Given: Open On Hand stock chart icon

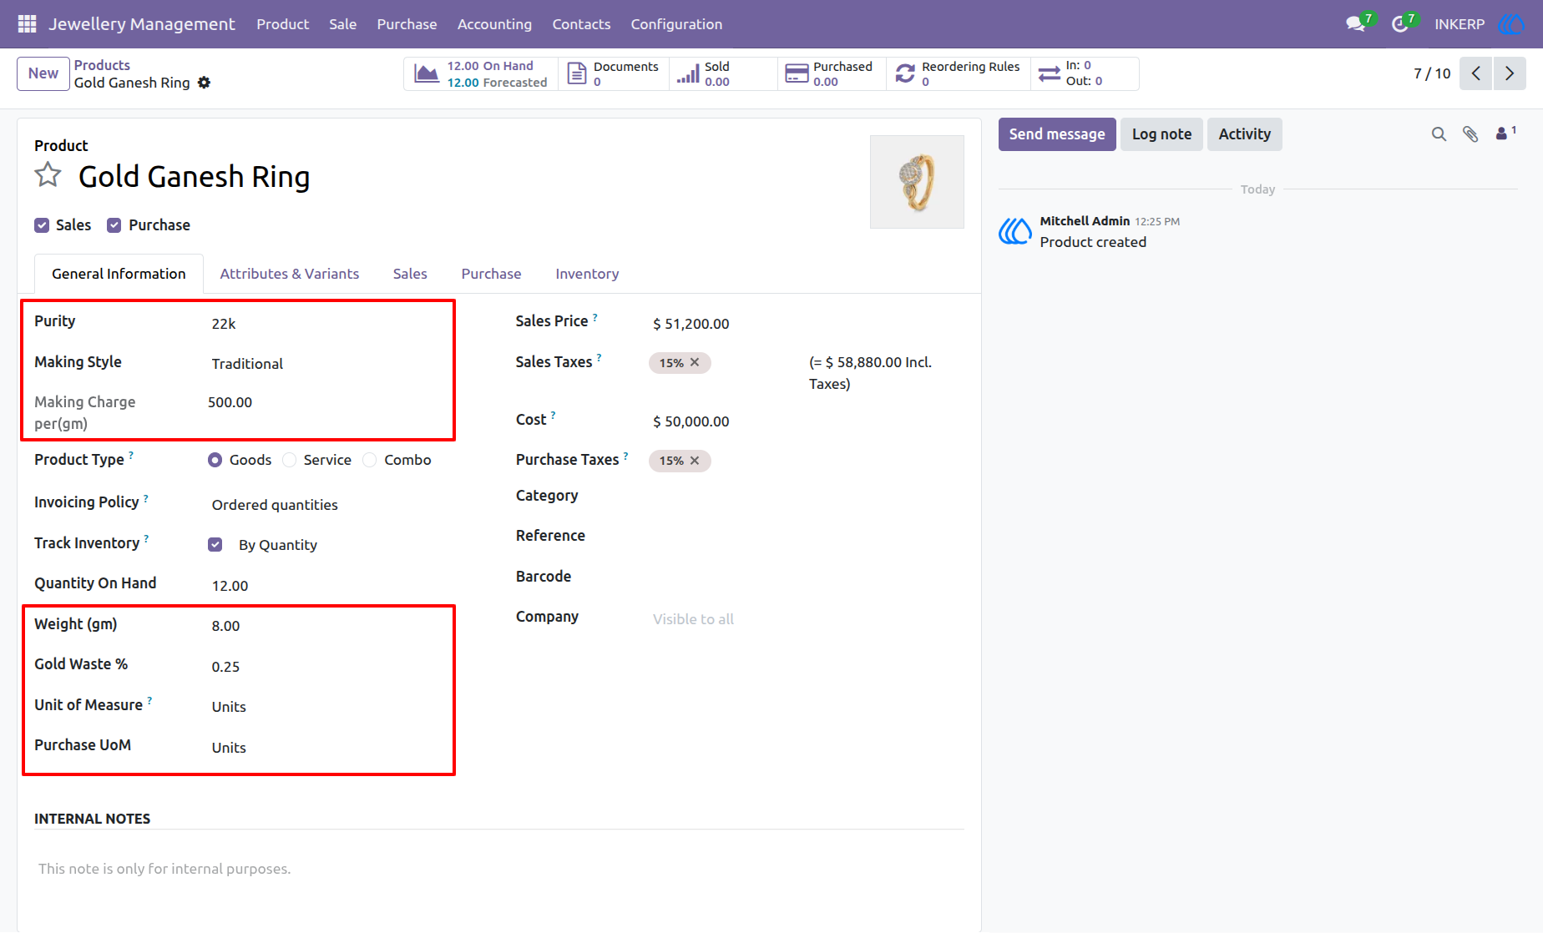Looking at the screenshot, I should [427, 73].
